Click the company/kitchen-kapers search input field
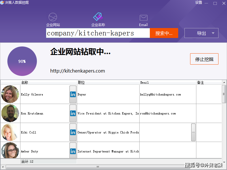 98,33
